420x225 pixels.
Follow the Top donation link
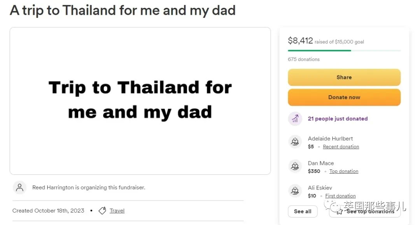[344, 171]
